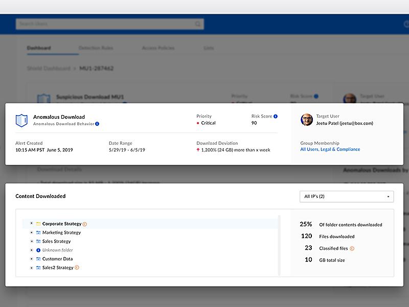
Task: Expand the Sales Strategy folder
Action: pos(31,241)
